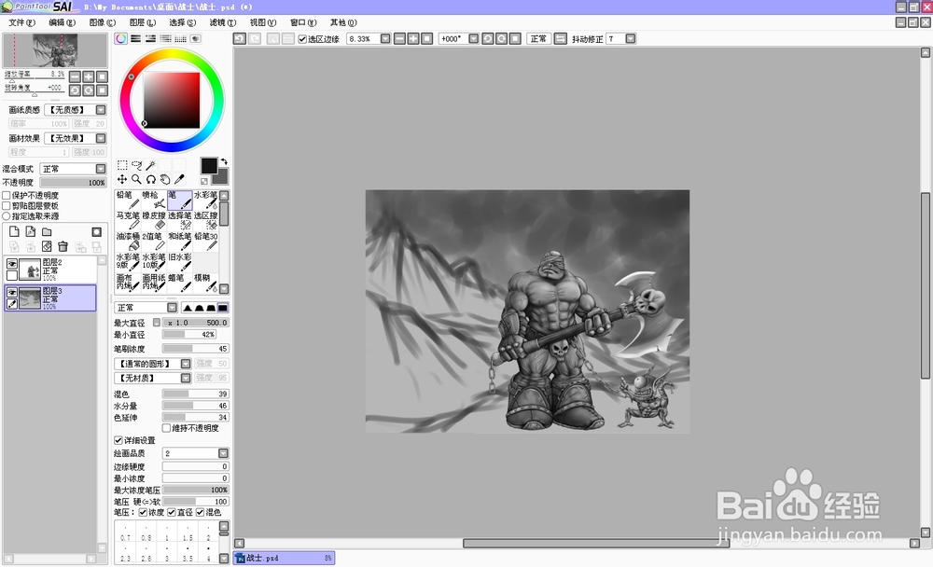Pick the move layer tool
Image resolution: width=933 pixels, height=567 pixels.
tap(122, 179)
